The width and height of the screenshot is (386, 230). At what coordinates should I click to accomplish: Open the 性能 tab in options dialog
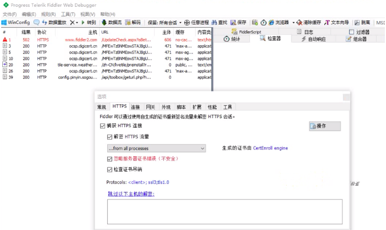[212, 107]
